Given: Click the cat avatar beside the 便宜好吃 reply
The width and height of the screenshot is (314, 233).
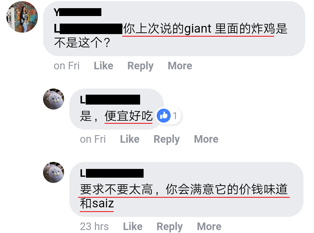Looking at the screenshot, I should [x=54, y=99].
